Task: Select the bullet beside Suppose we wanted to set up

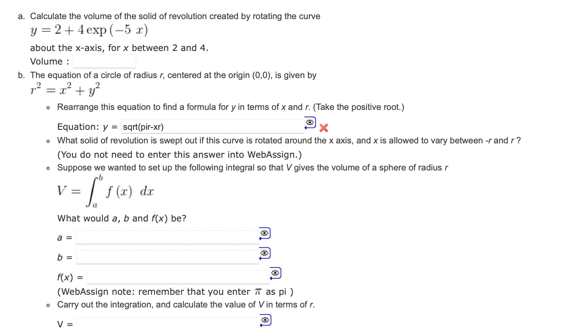Action: (48, 168)
